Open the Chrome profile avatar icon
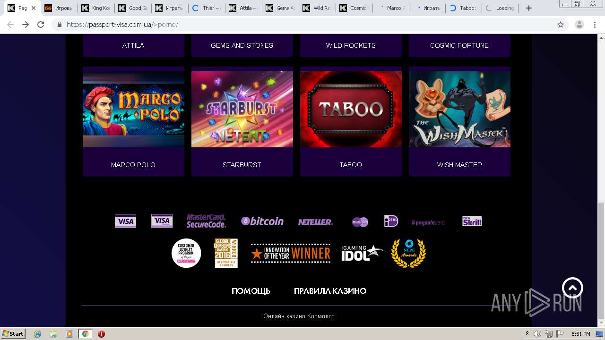605x340 pixels. [x=579, y=25]
